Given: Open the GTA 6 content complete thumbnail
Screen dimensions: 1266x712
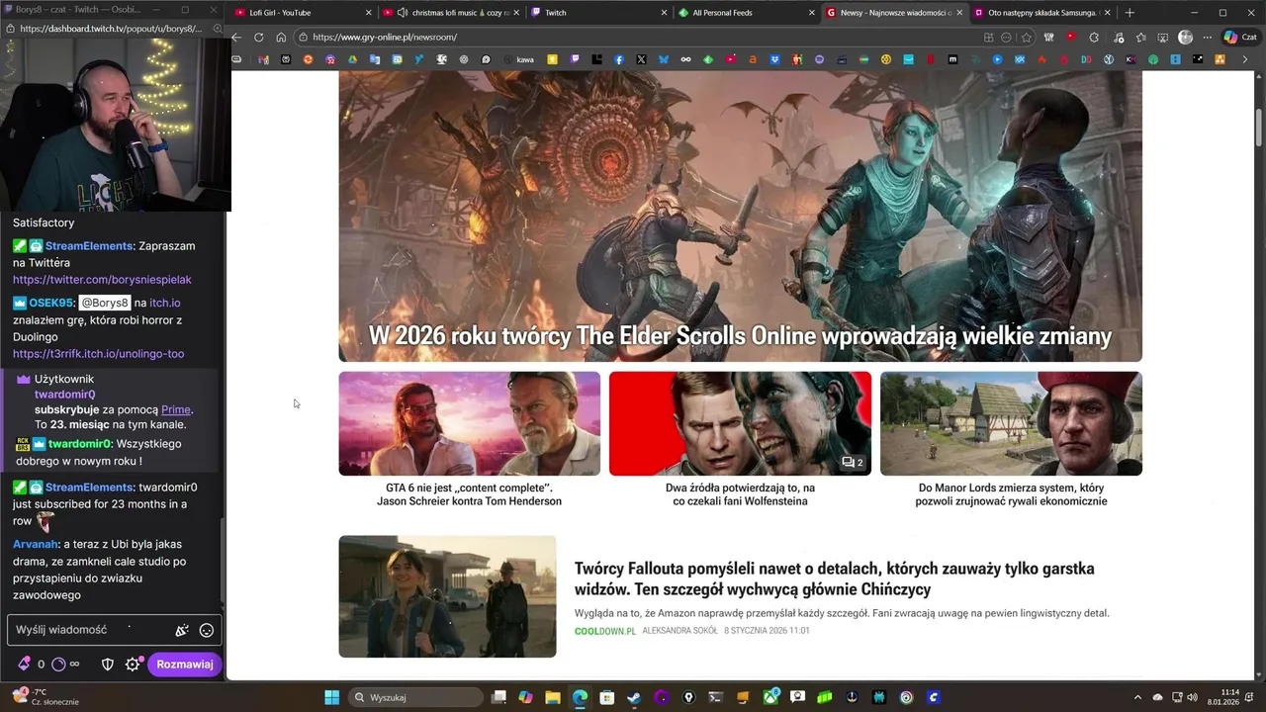Looking at the screenshot, I should point(469,423).
